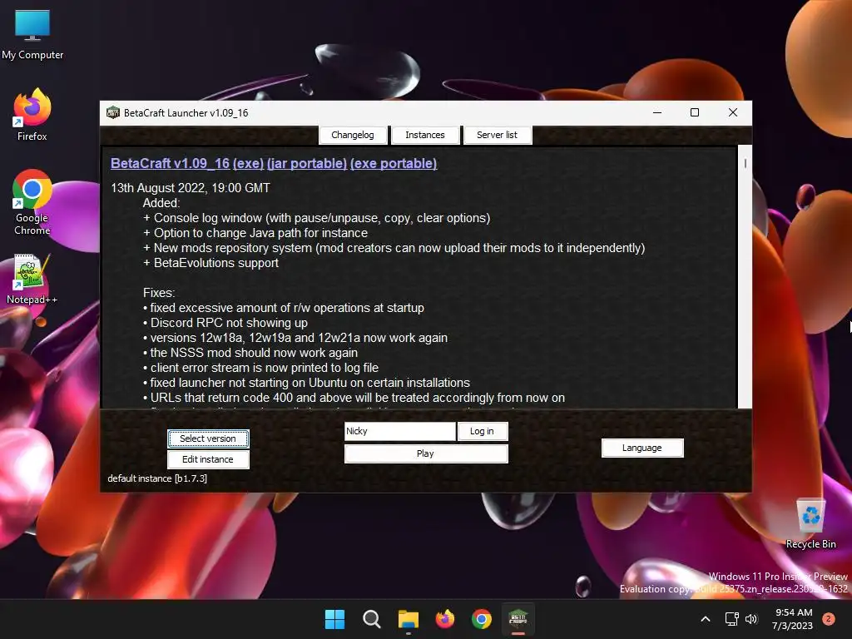This screenshot has height=639, width=852.
Task: Open the (jar portable) download link
Action: pyautogui.click(x=307, y=164)
